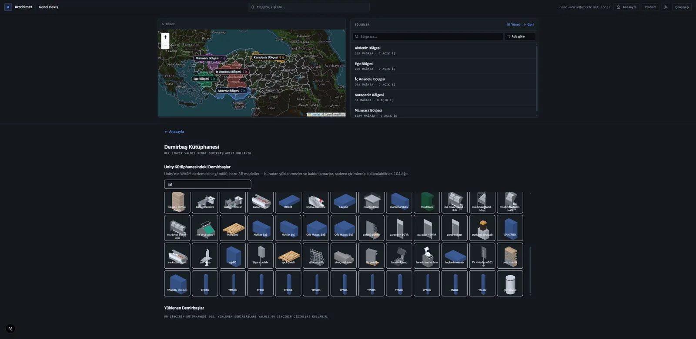Click the fixture grid vertical scrollbar
This screenshot has width=696, height=339.
(530, 270)
